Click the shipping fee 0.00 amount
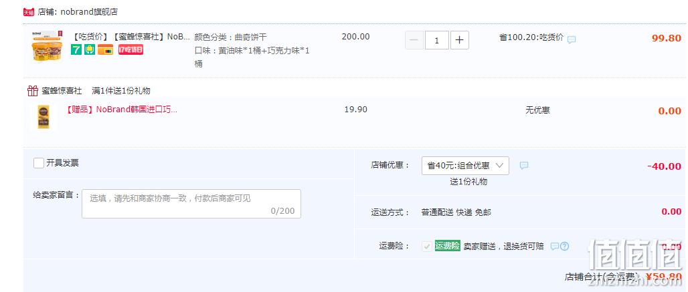The image size is (688, 292). [x=671, y=212]
